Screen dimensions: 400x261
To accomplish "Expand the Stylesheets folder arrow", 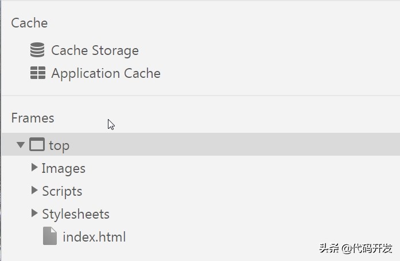I will click(34, 213).
